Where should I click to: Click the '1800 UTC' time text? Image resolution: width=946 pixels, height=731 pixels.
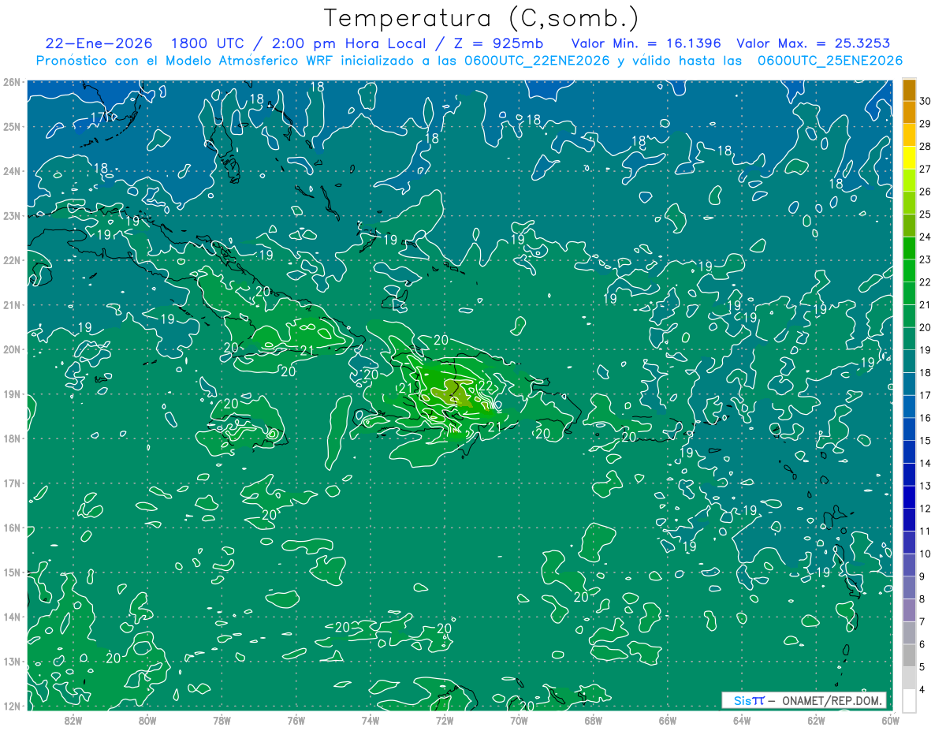pos(209,43)
